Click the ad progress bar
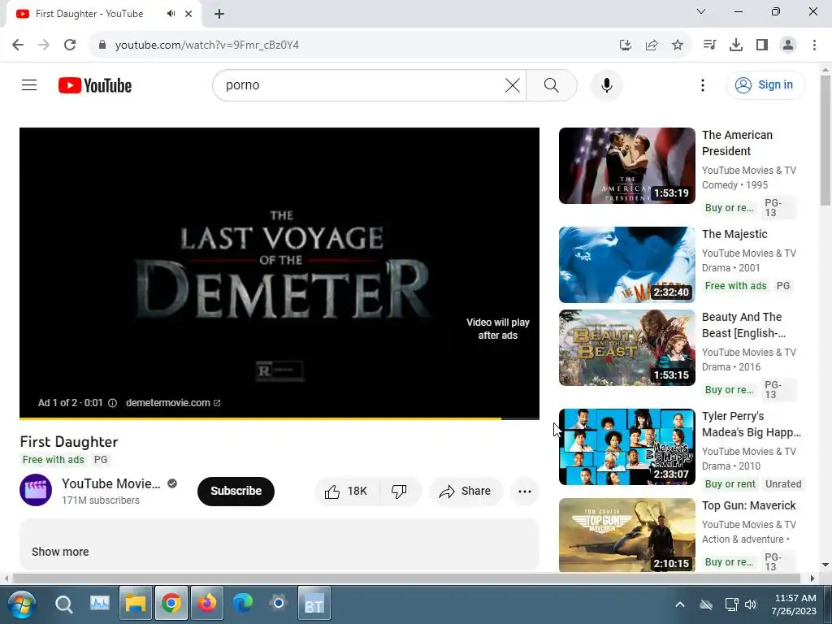Screen dimensions: 832x624 279,418
